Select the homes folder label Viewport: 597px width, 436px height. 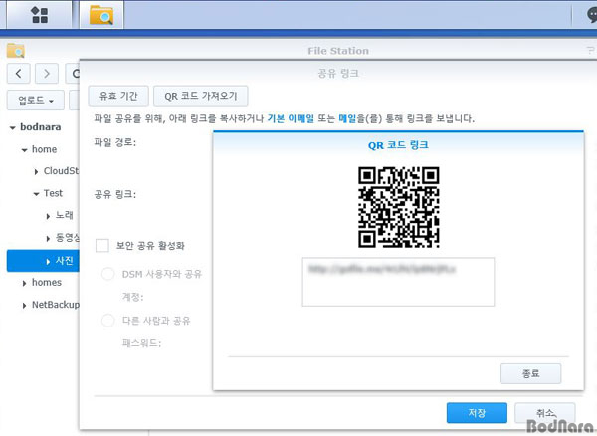pyautogui.click(x=47, y=282)
